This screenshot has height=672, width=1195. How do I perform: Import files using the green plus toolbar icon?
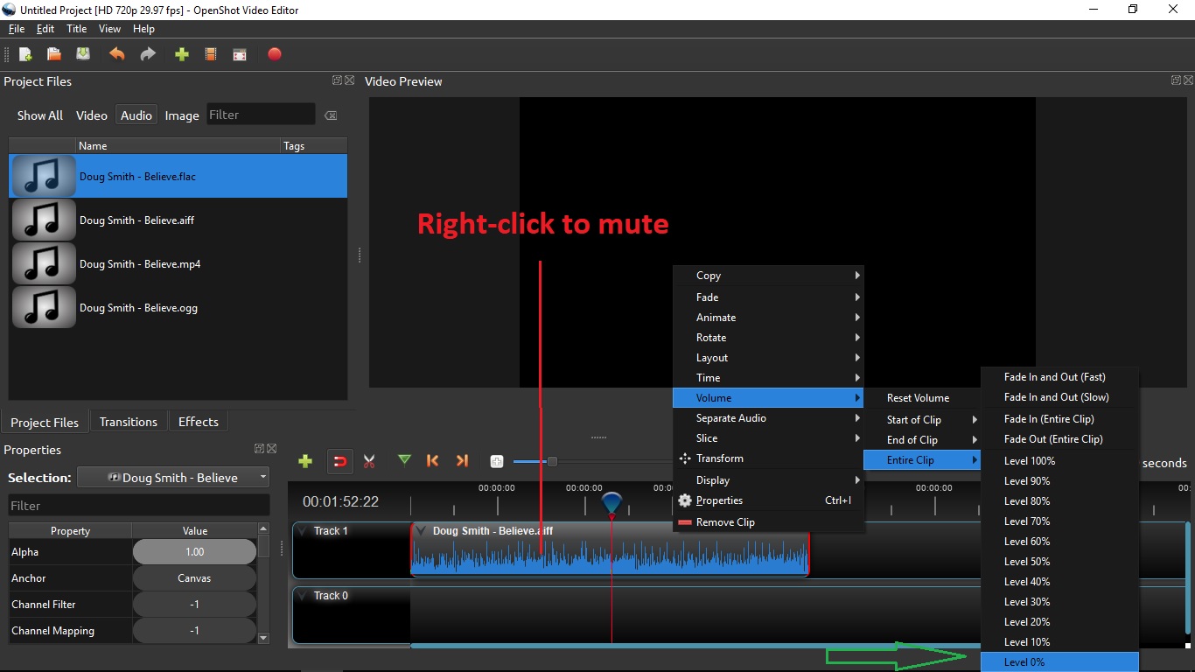(181, 54)
